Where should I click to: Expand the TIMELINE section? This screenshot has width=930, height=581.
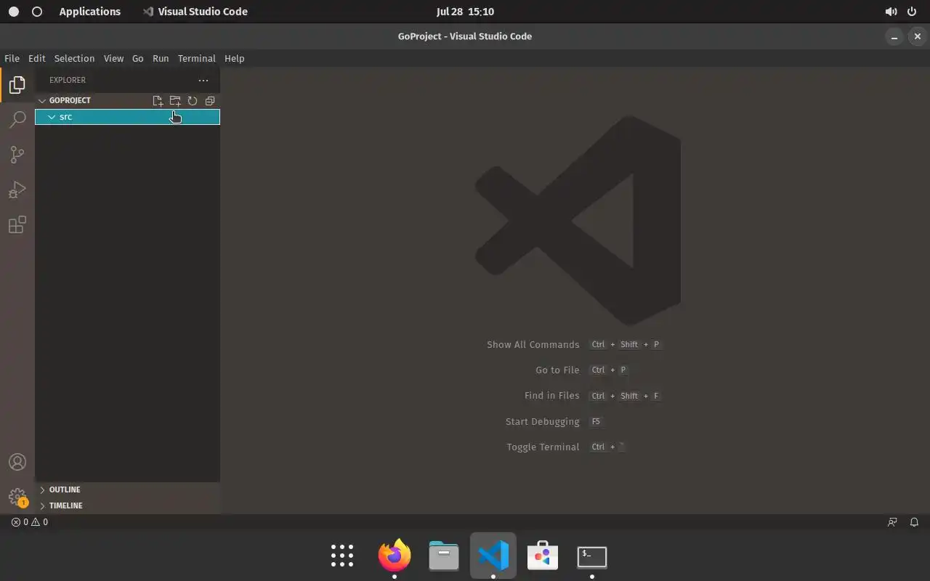point(127,505)
